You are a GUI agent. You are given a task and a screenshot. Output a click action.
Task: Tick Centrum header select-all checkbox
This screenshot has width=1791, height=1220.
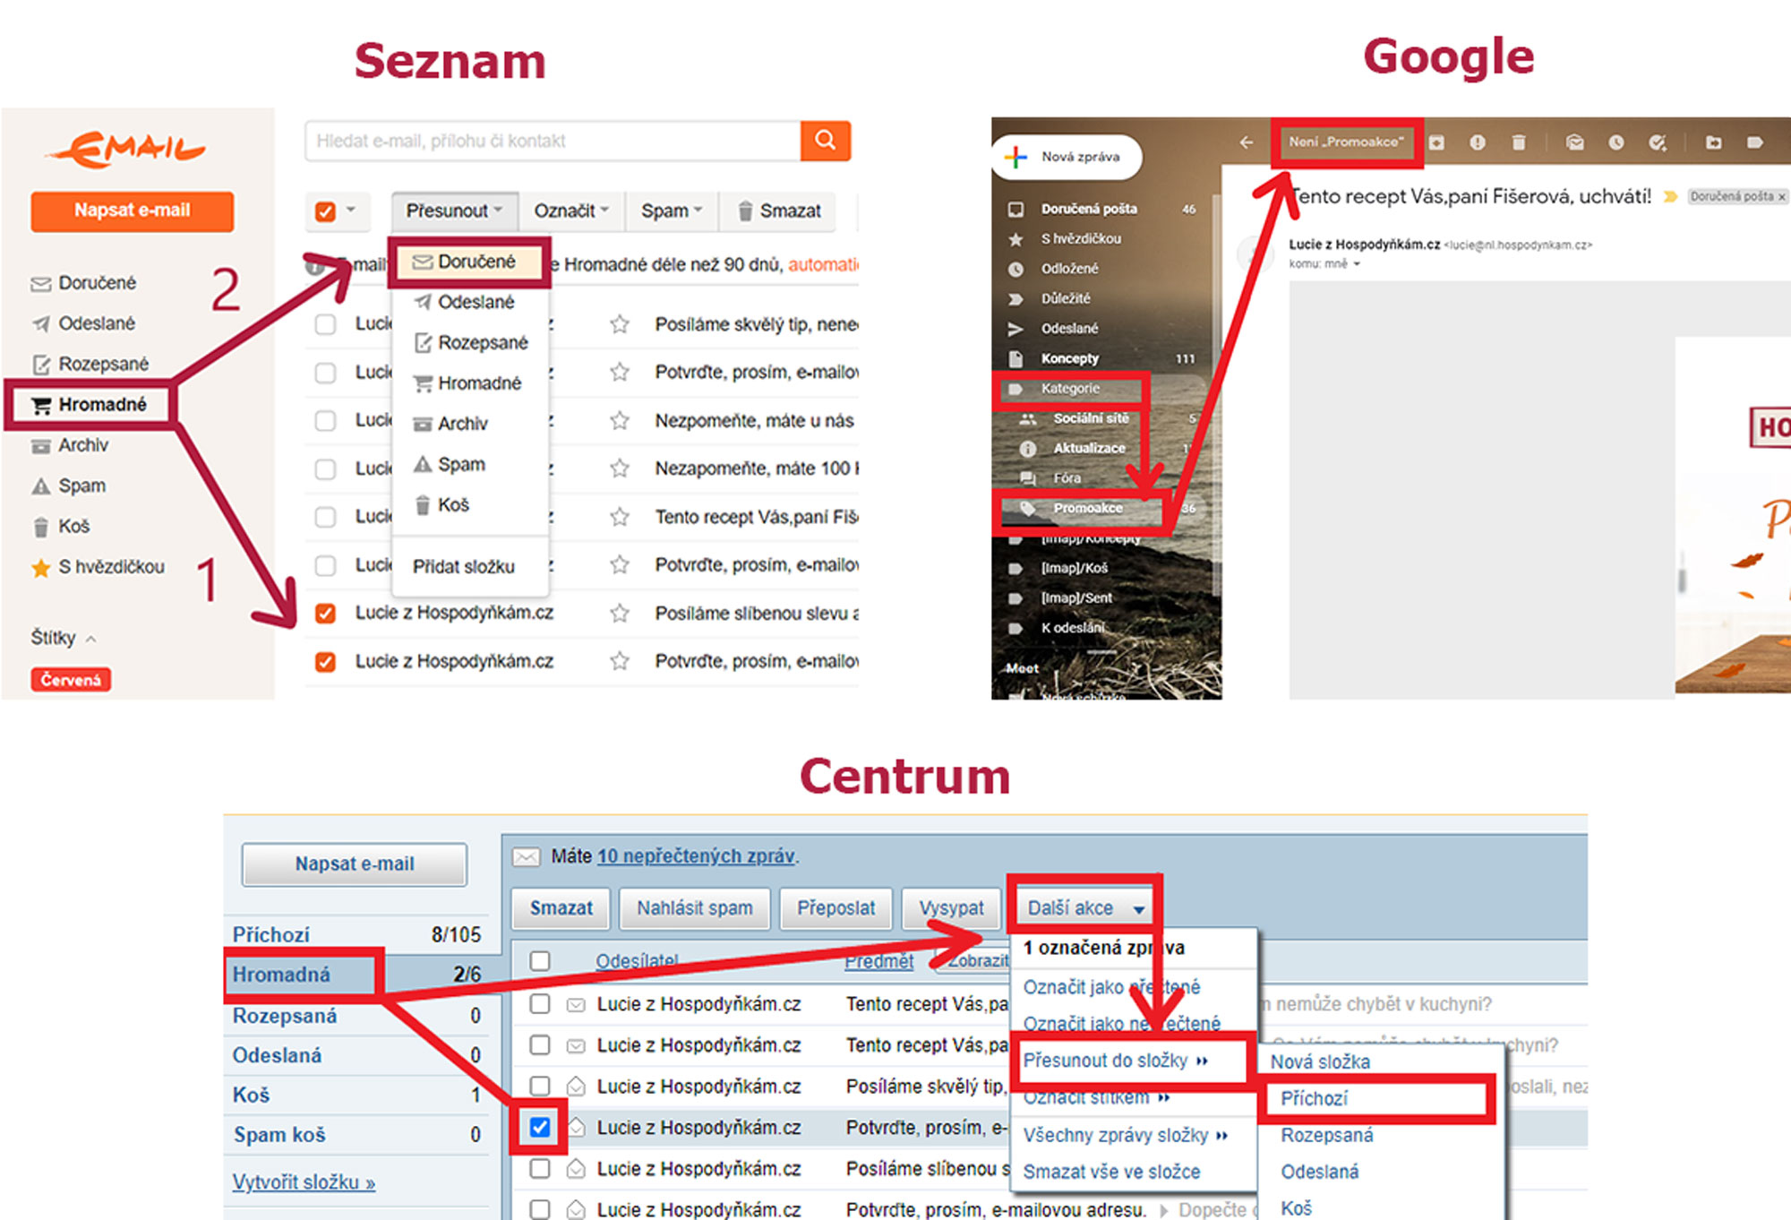tap(539, 960)
